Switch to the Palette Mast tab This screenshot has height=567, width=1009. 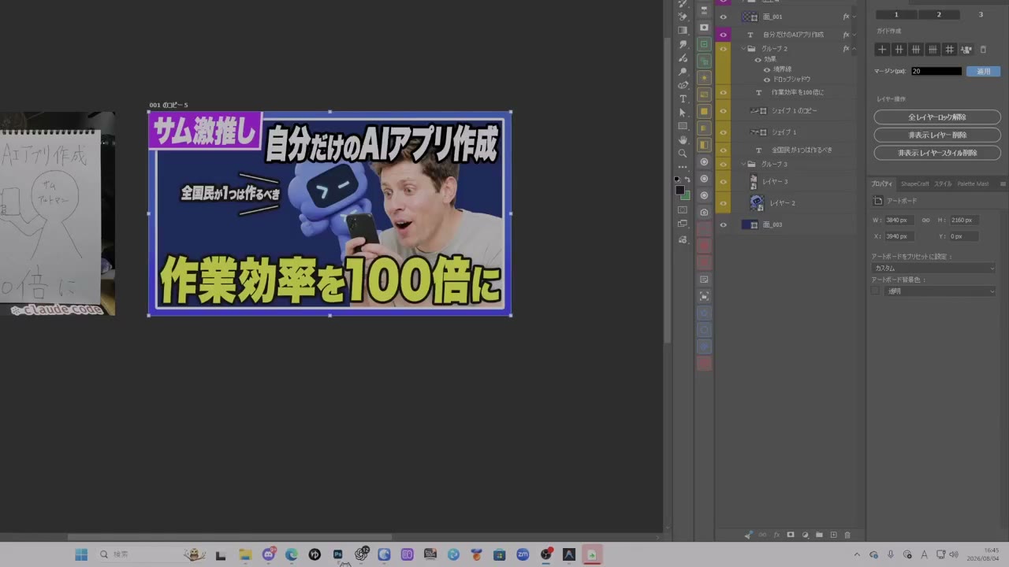[973, 183]
